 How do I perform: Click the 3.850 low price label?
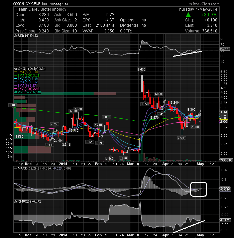pos(145,104)
